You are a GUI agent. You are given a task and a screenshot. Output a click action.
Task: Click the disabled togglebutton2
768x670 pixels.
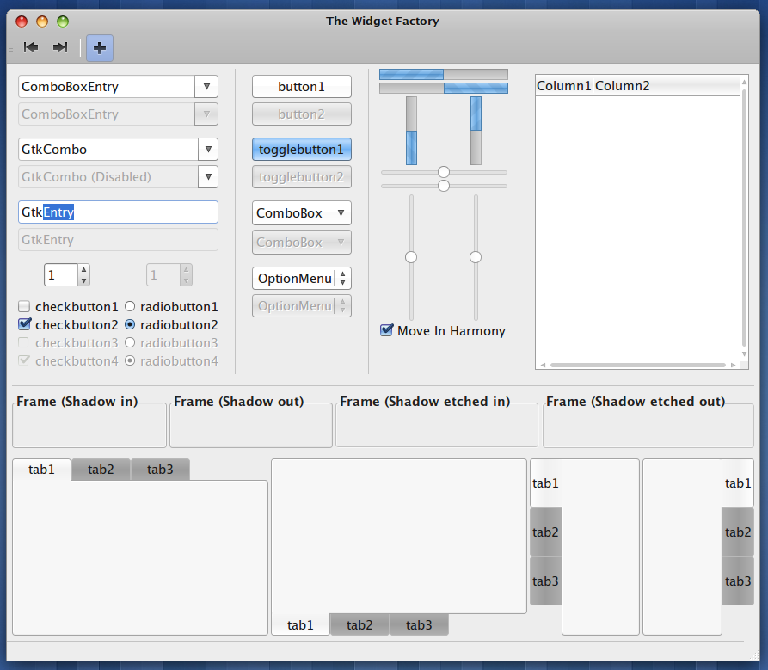pos(302,177)
